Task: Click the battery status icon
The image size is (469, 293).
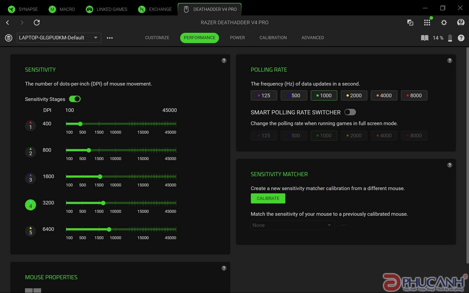Action: (x=450, y=38)
